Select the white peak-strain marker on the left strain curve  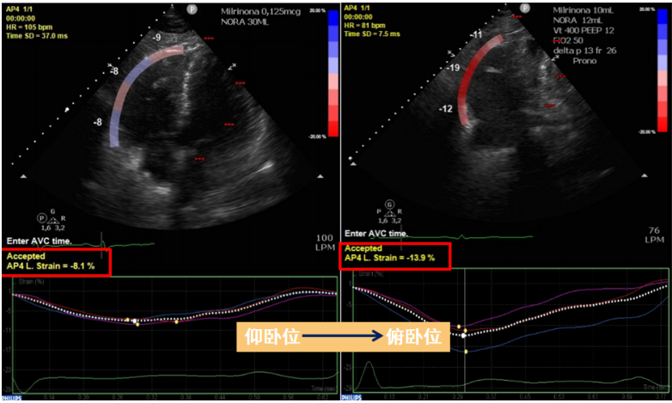coord(134,321)
